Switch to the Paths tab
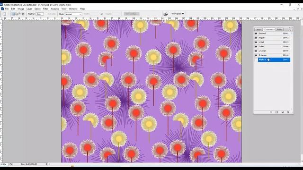The width and height of the screenshot is (303, 170). 280,29
